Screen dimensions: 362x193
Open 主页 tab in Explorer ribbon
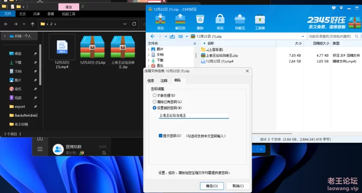click(x=22, y=14)
